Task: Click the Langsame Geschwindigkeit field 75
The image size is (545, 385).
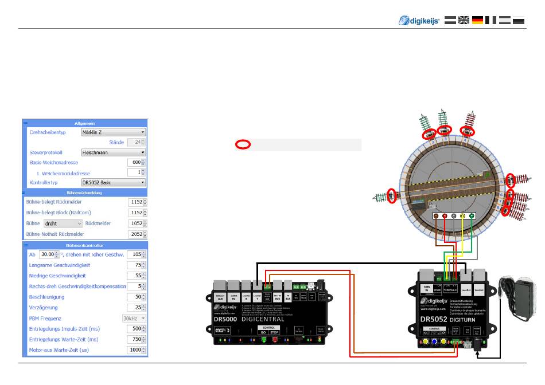Action: 137,265
